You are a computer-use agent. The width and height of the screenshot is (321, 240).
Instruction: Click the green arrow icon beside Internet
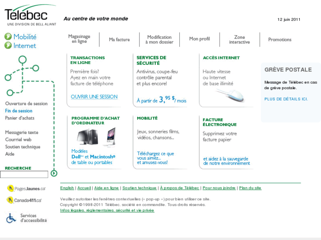[x=8, y=45]
